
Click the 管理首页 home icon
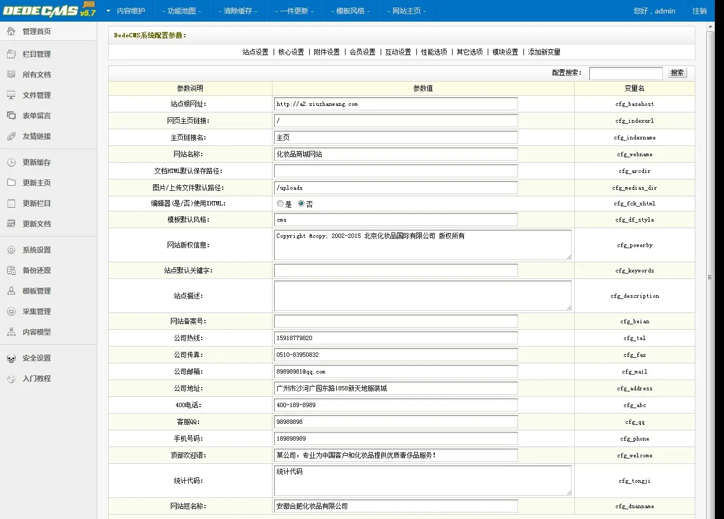(11, 31)
